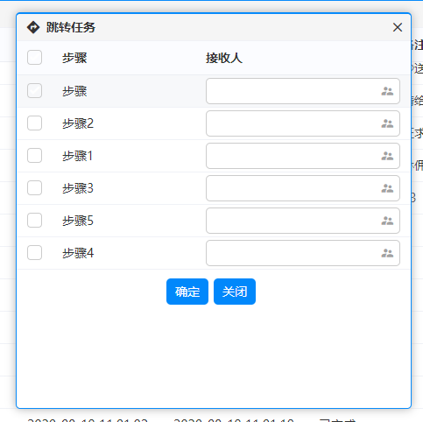Click the 关闭 button
Screen dimensions: 423x422
click(x=235, y=292)
